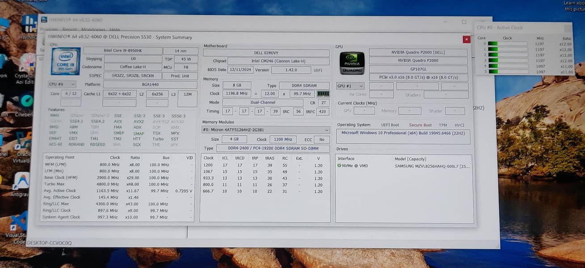Click the MFM (LPM) operating point row
The image size is (585, 268).
click(118, 164)
